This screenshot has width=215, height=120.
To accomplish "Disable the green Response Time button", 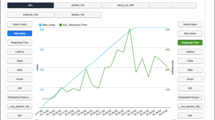I will (190, 43).
